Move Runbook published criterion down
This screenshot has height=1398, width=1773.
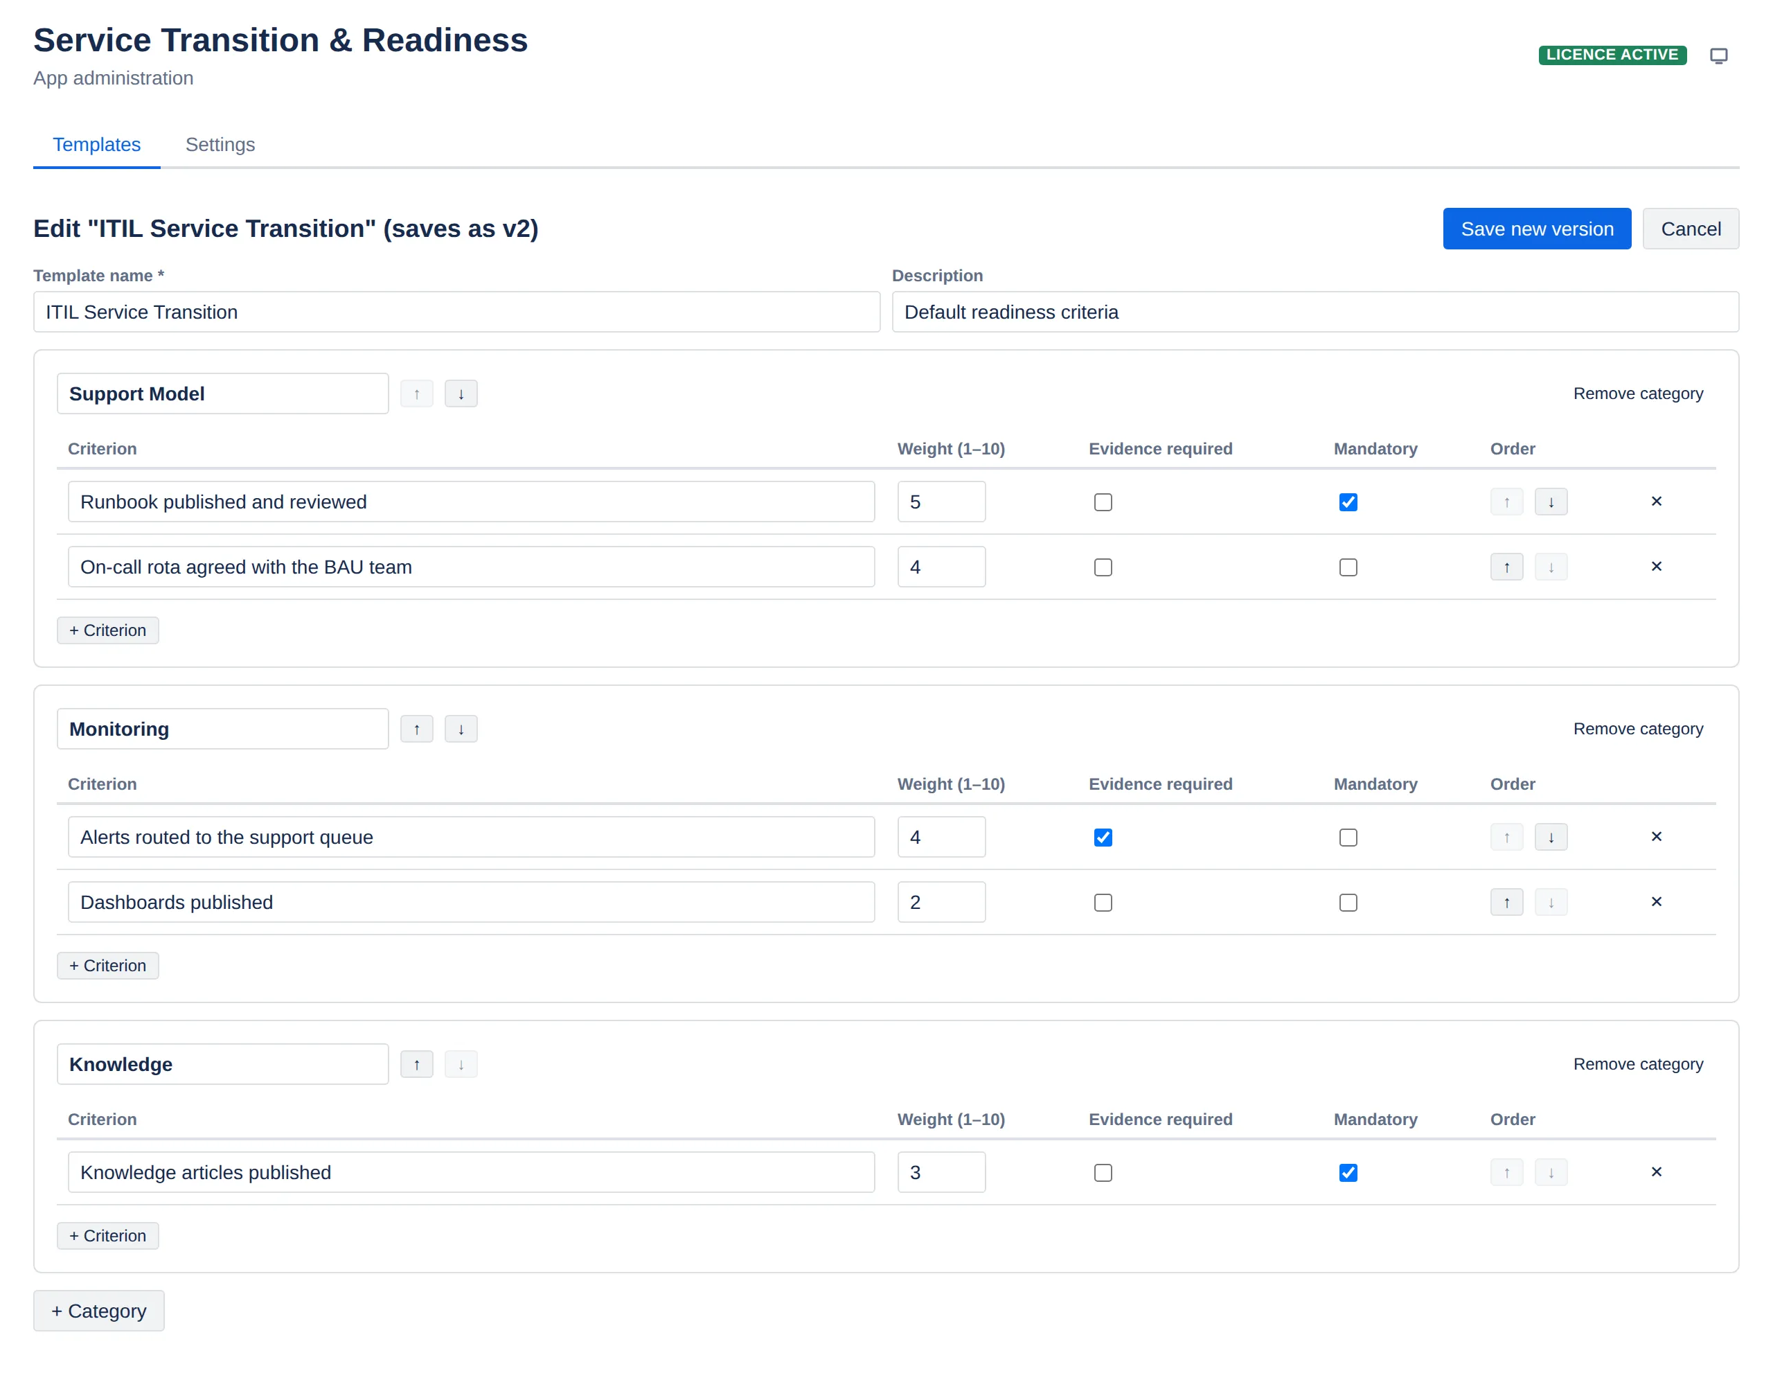[x=1551, y=502]
